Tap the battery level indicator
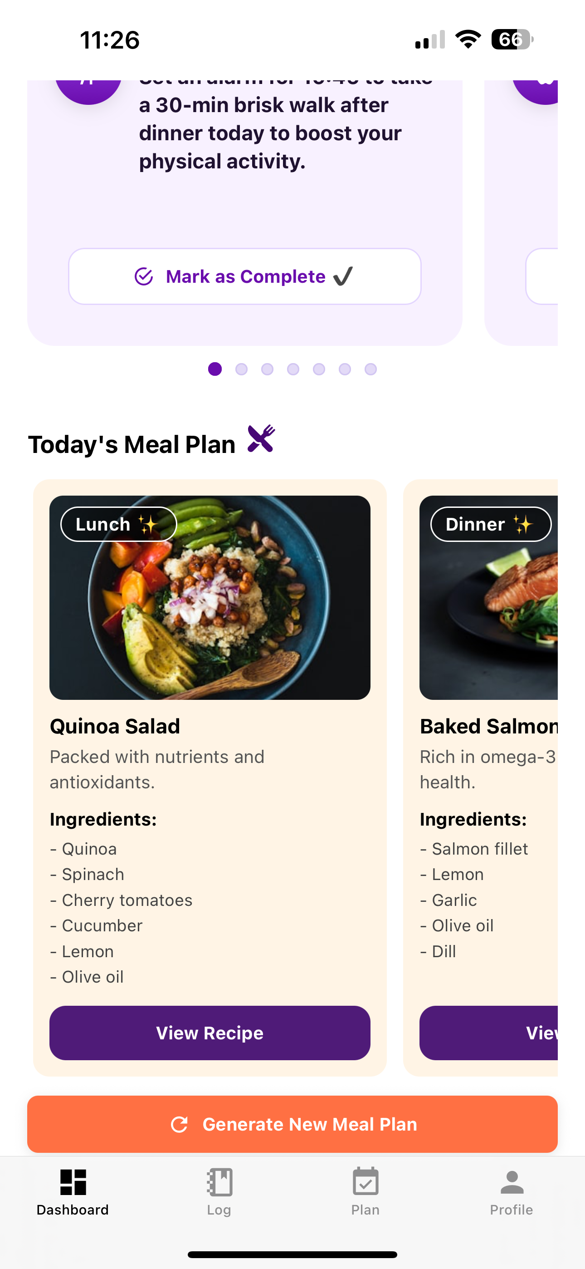This screenshot has height=1269, width=585. click(512, 39)
